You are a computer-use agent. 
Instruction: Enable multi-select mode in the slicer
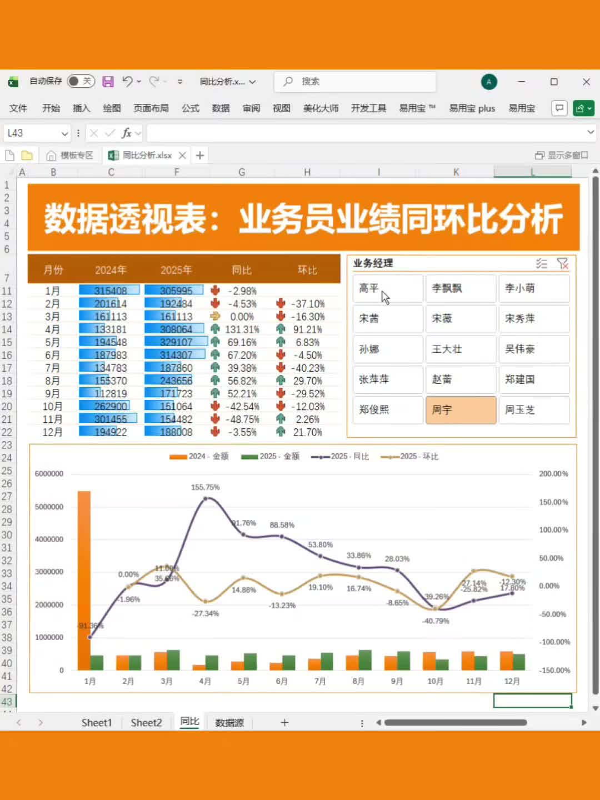[x=542, y=263]
